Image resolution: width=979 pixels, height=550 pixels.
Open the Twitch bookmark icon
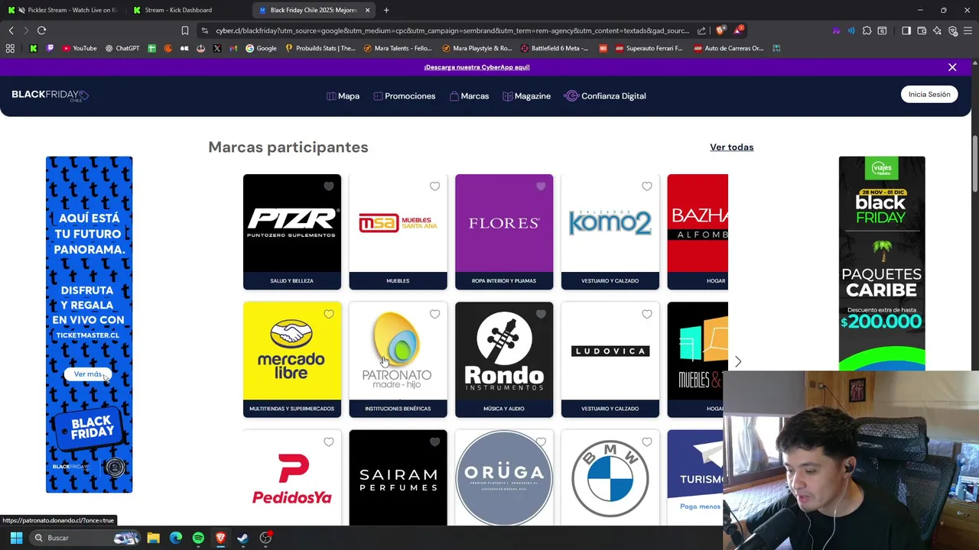point(50,48)
